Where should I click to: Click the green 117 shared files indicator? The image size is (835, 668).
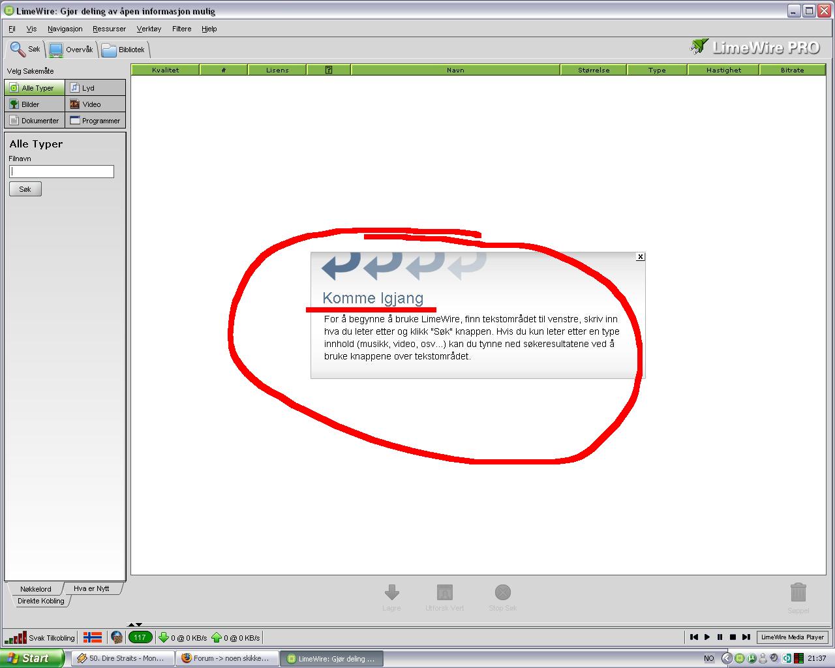(140, 637)
